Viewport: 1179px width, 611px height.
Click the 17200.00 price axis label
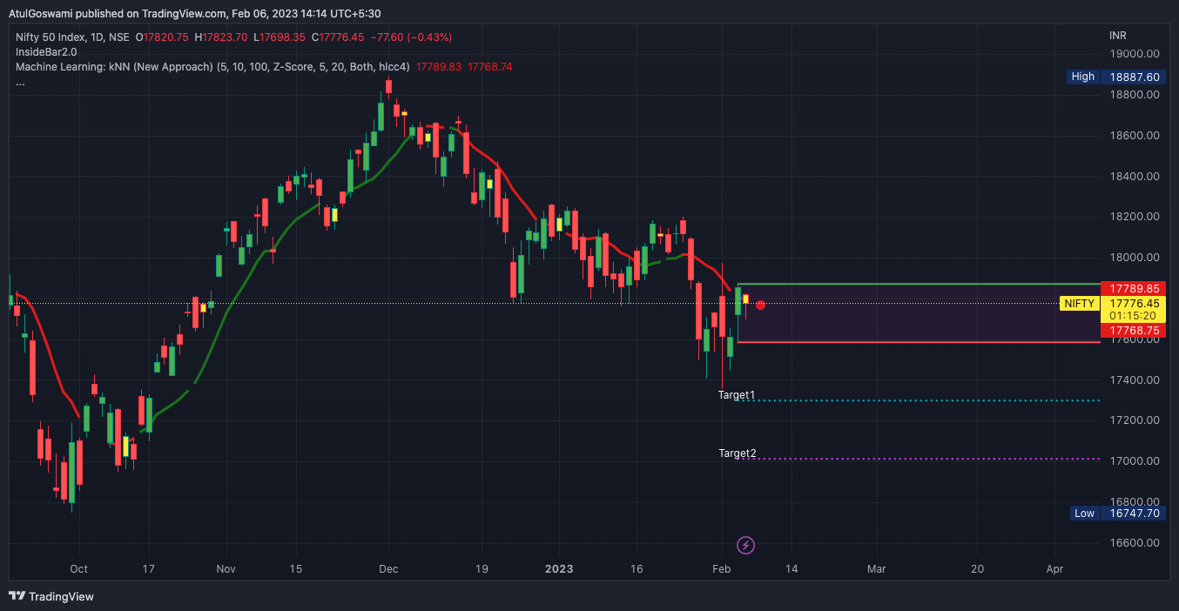[x=1135, y=420]
